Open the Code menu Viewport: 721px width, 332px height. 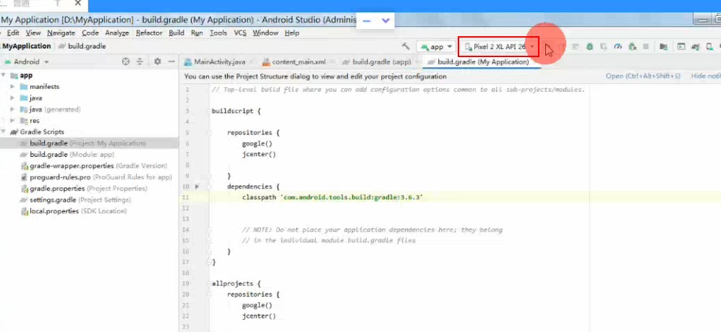[90, 33]
